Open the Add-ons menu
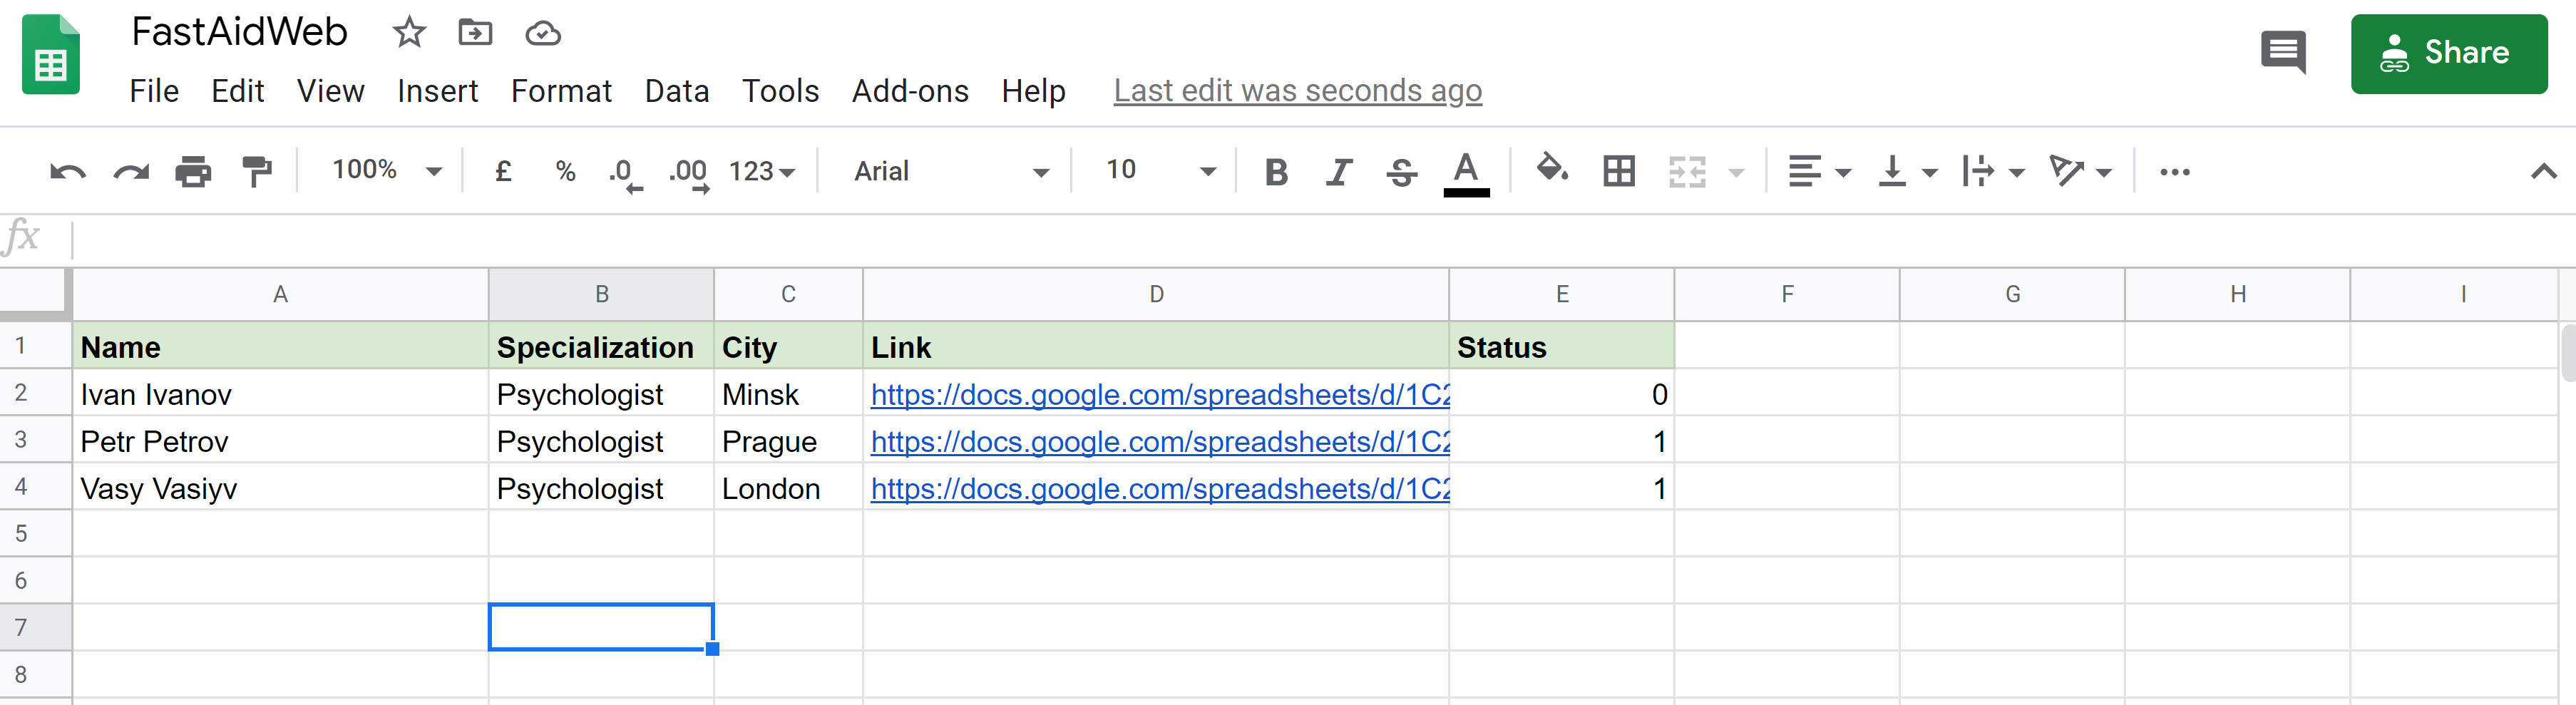This screenshot has width=2576, height=705. coord(910,91)
